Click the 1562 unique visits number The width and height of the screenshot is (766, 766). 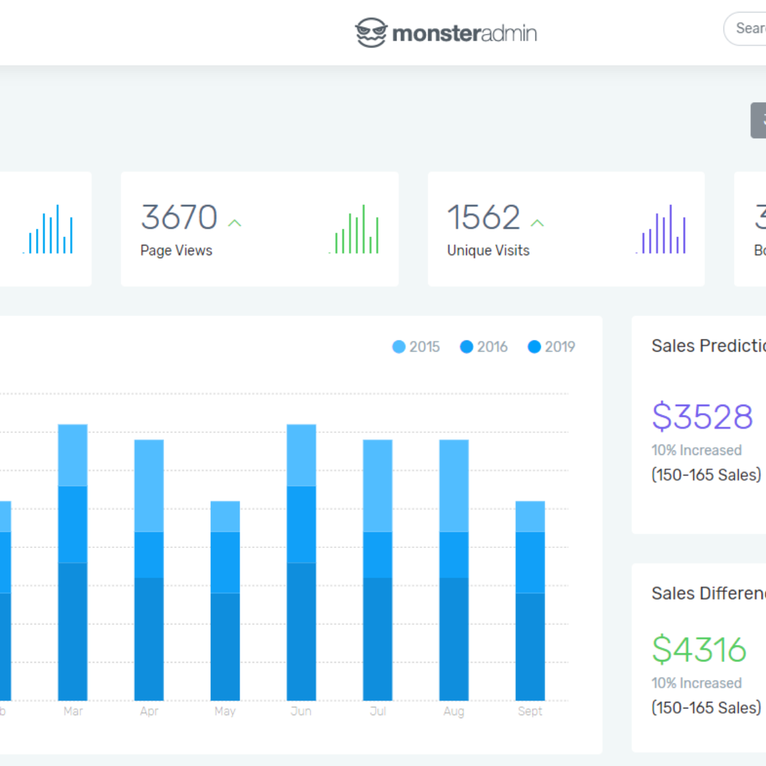(484, 217)
